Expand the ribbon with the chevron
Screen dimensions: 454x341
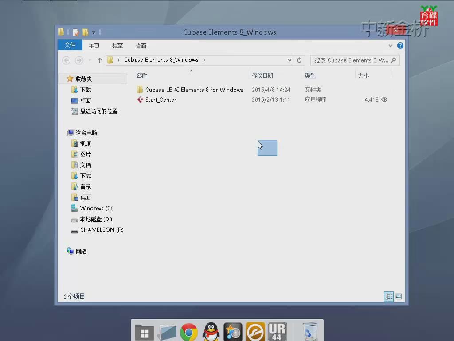coord(391,46)
